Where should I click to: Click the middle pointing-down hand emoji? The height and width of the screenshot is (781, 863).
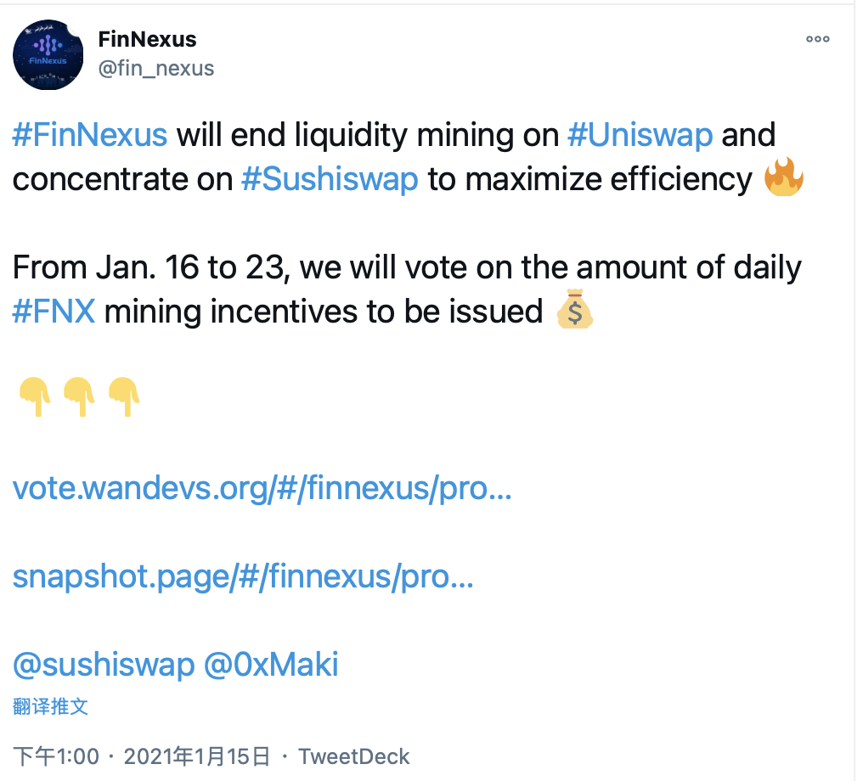coord(79,396)
